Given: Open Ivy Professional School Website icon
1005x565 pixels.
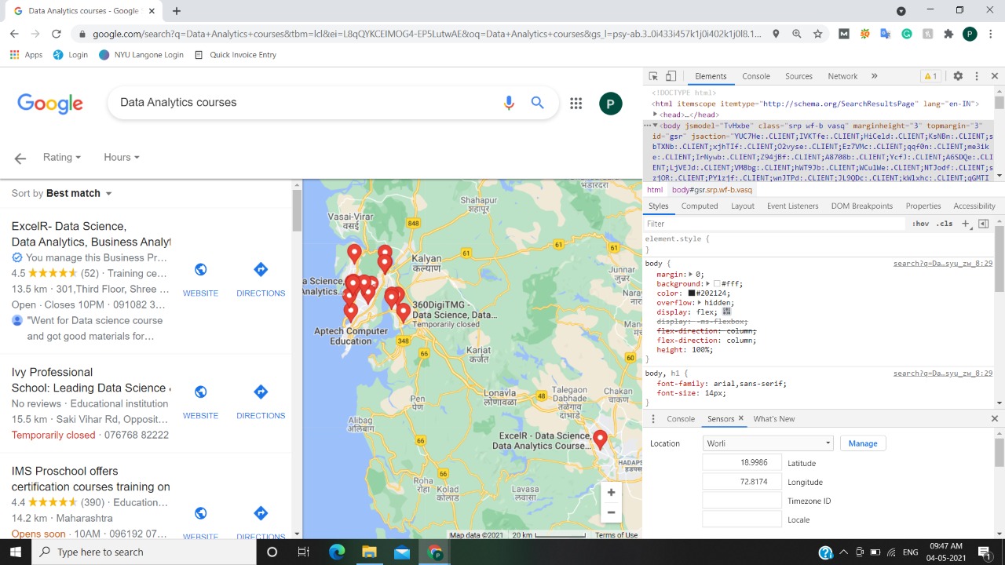Looking at the screenshot, I should point(200,392).
